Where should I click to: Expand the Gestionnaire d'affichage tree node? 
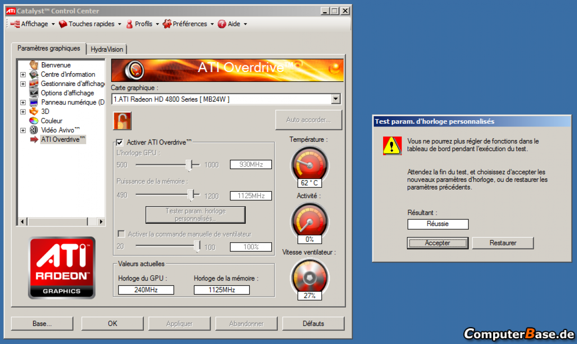23,84
